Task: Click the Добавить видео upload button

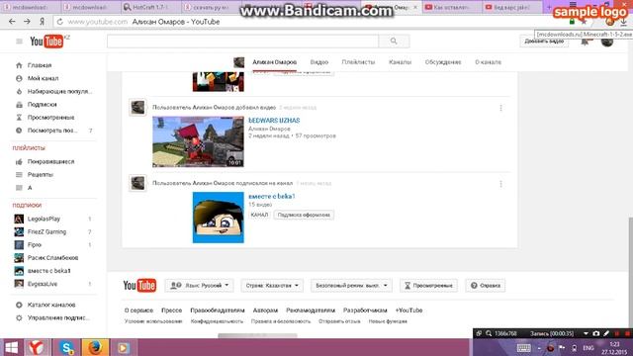Action: click(544, 42)
